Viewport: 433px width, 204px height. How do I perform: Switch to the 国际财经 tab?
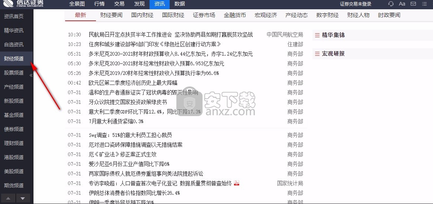(173, 15)
